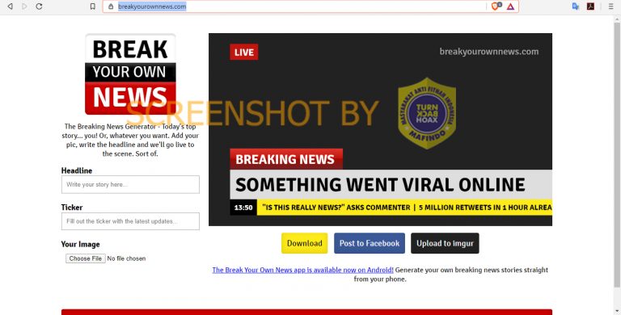Click the Brave Rewards triangle icon
621x315 pixels.
point(510,6)
